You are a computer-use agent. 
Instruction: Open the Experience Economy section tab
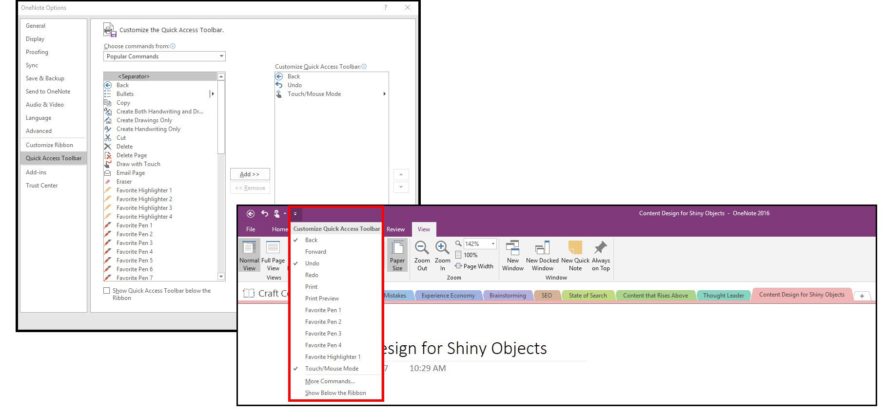click(448, 296)
